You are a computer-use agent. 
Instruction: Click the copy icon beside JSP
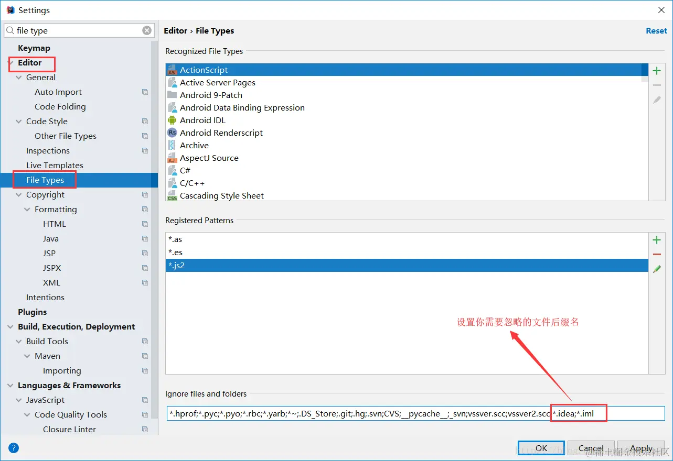(x=145, y=254)
